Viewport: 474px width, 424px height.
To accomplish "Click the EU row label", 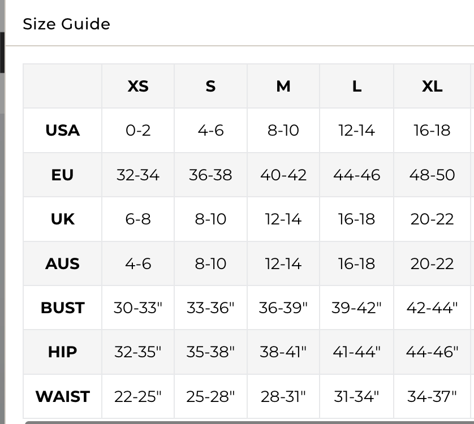I will 62,175.
